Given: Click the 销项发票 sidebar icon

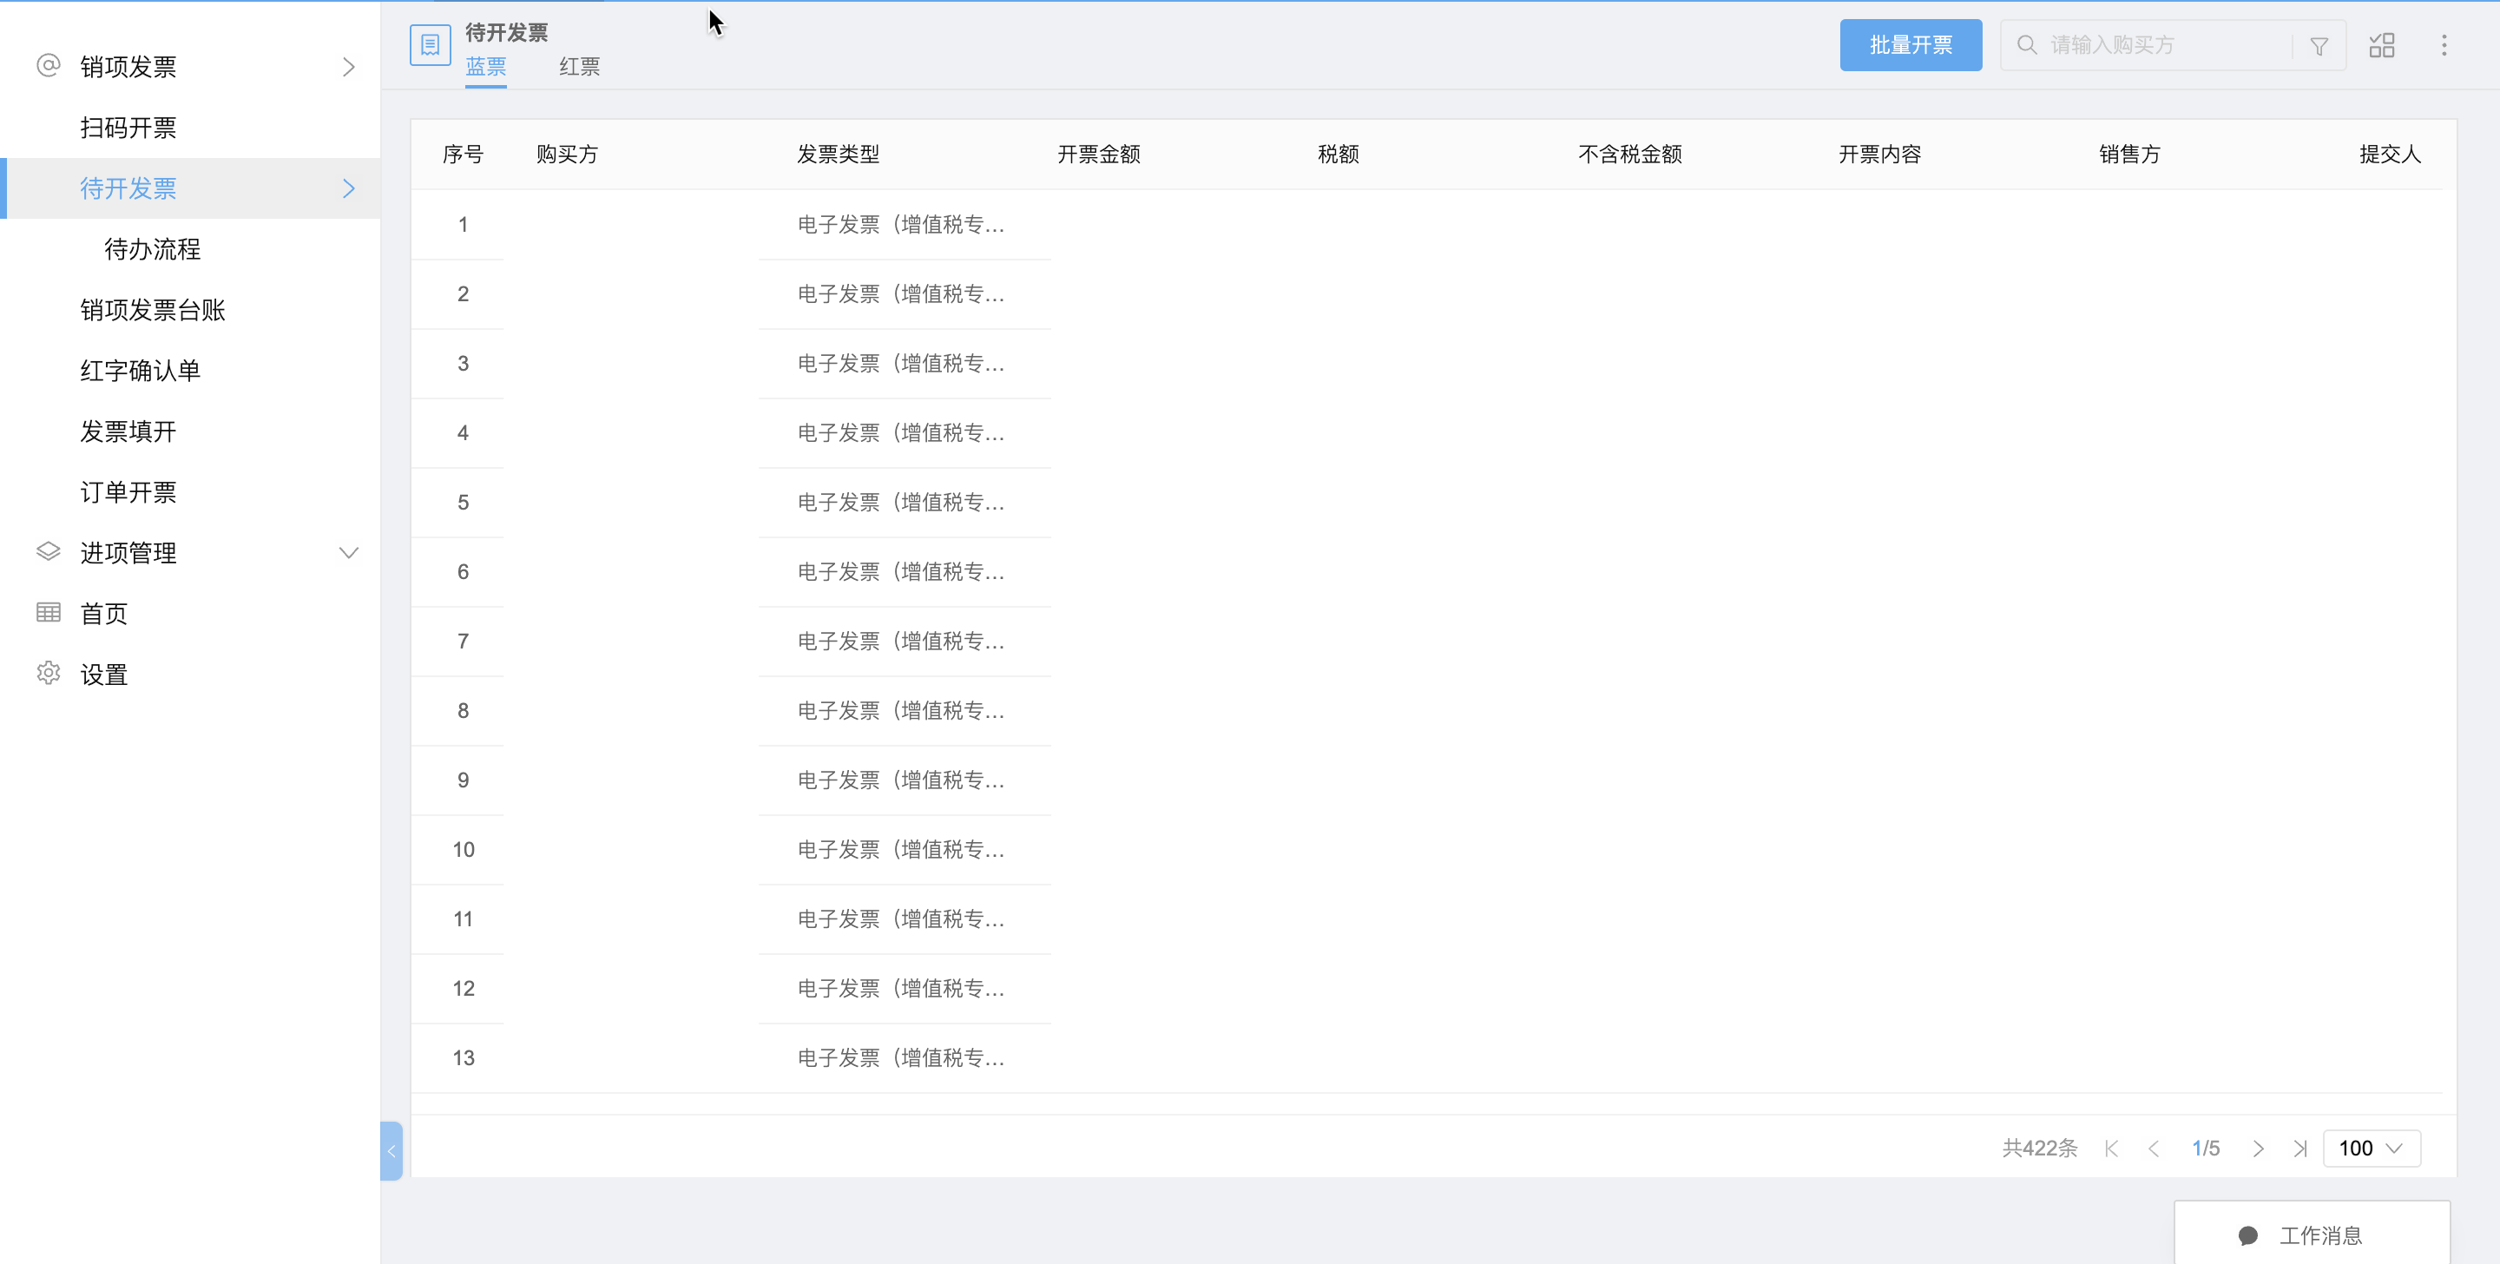Looking at the screenshot, I should tap(49, 65).
